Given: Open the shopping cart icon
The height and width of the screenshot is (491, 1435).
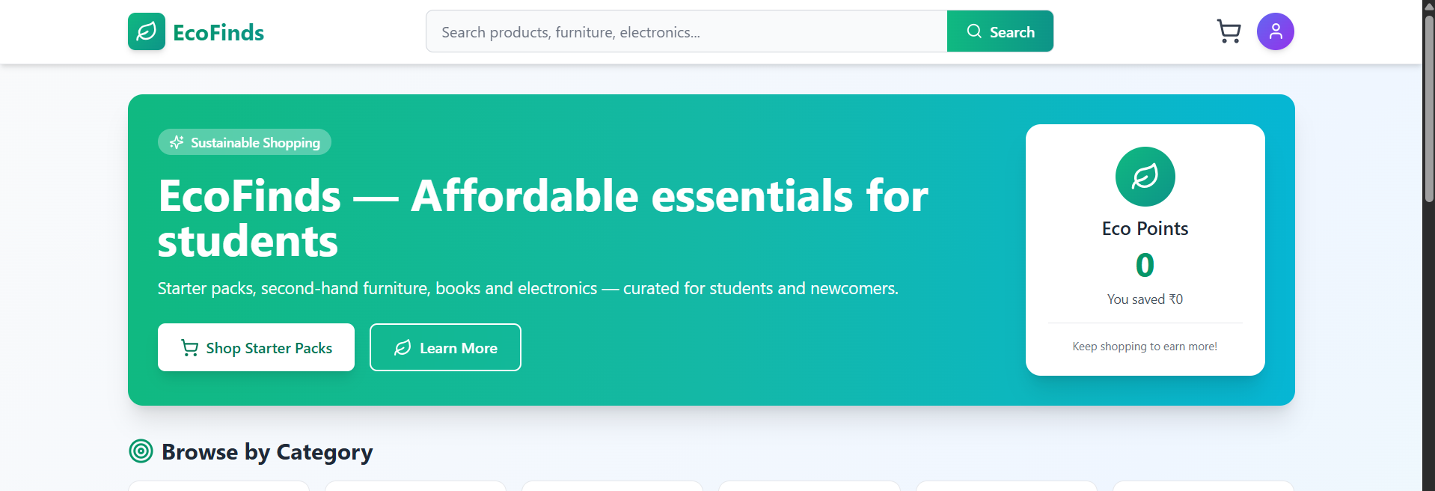Looking at the screenshot, I should 1229,31.
